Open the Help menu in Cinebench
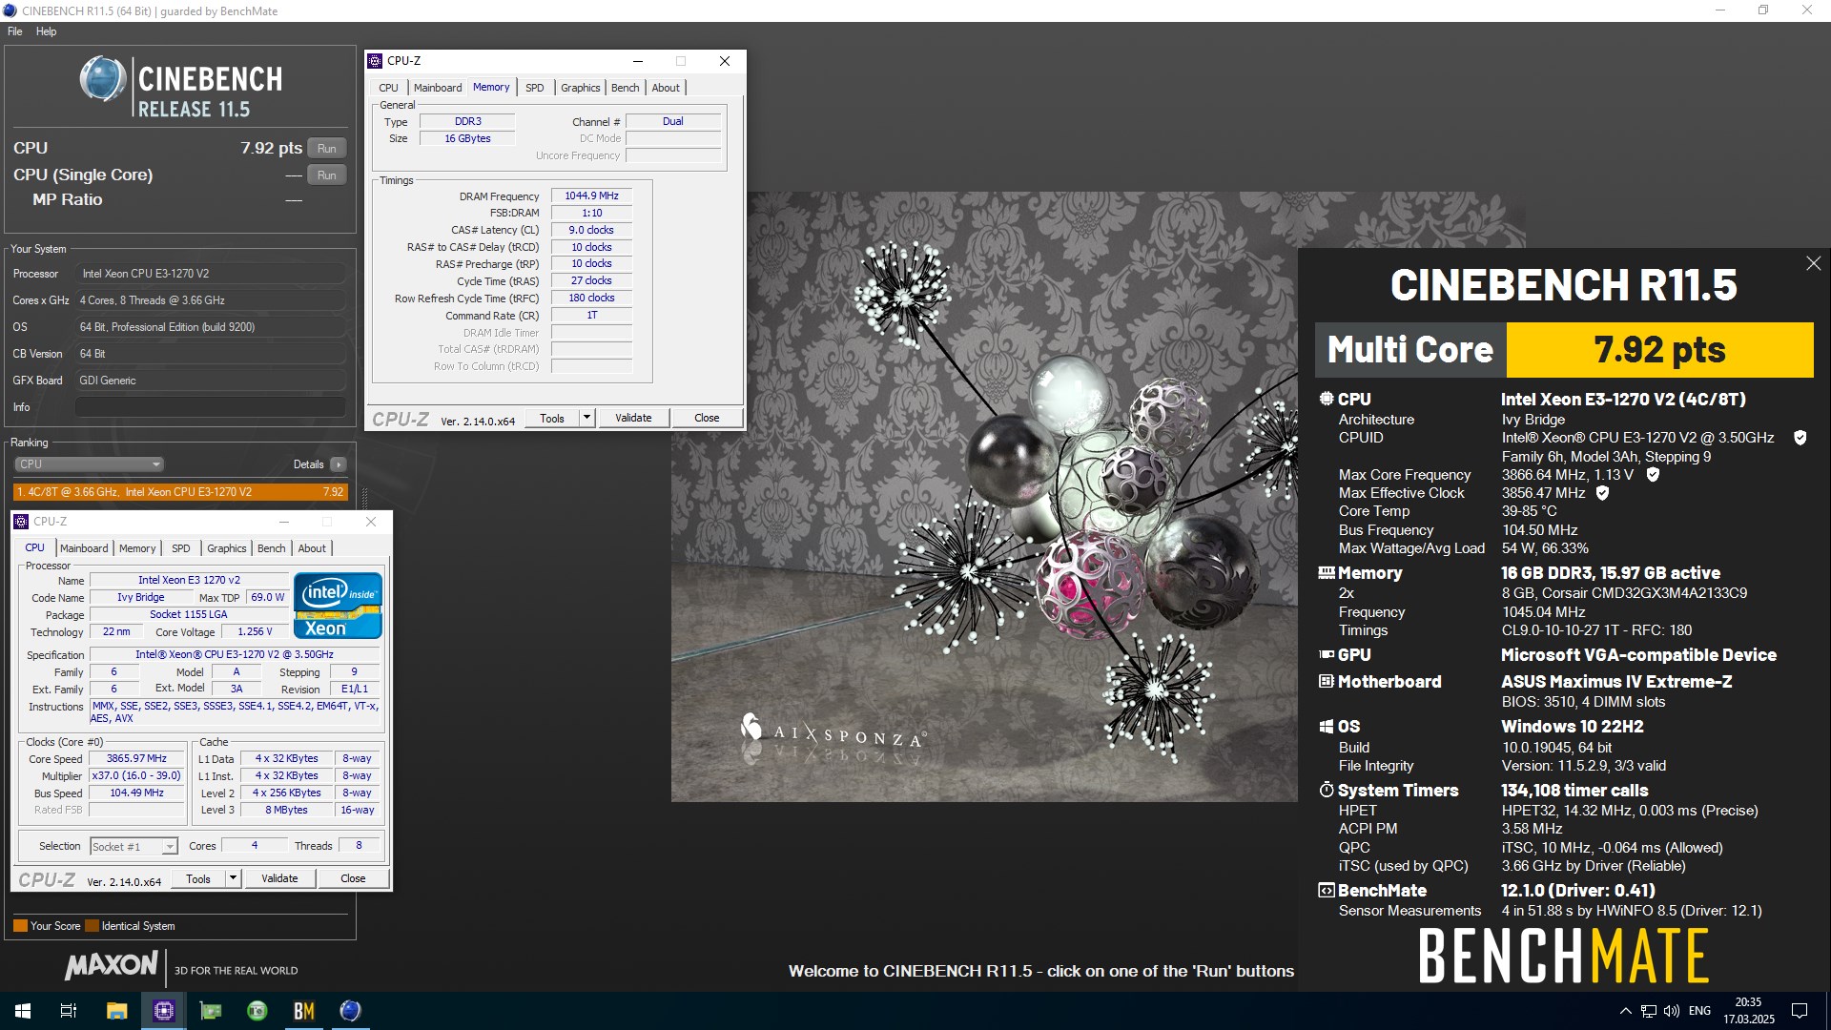 46,31
